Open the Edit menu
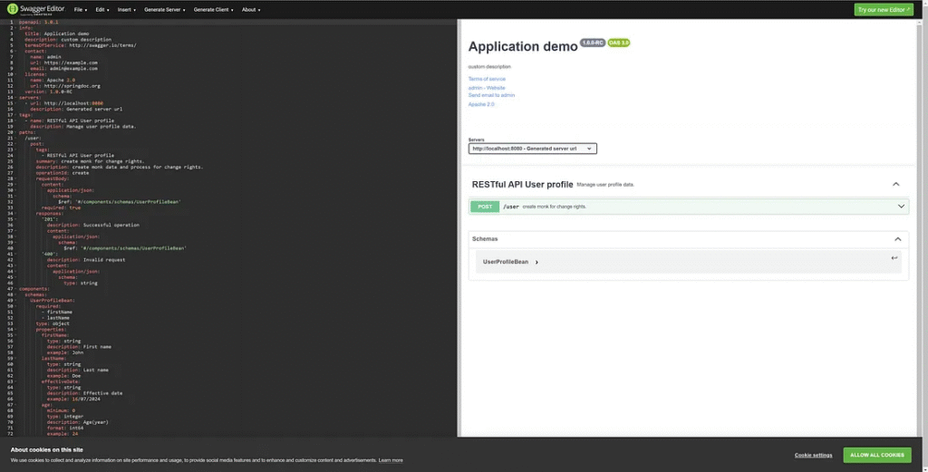 click(101, 9)
